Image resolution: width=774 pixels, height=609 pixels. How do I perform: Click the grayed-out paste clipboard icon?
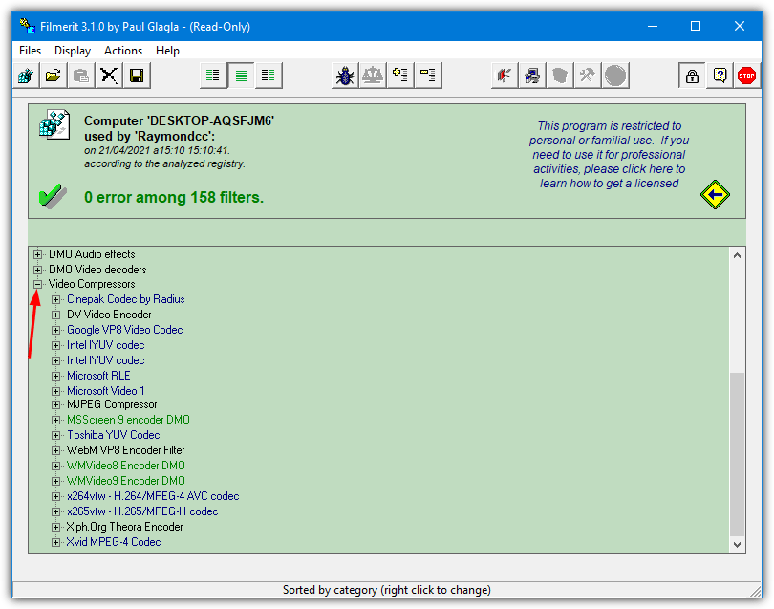tap(81, 76)
